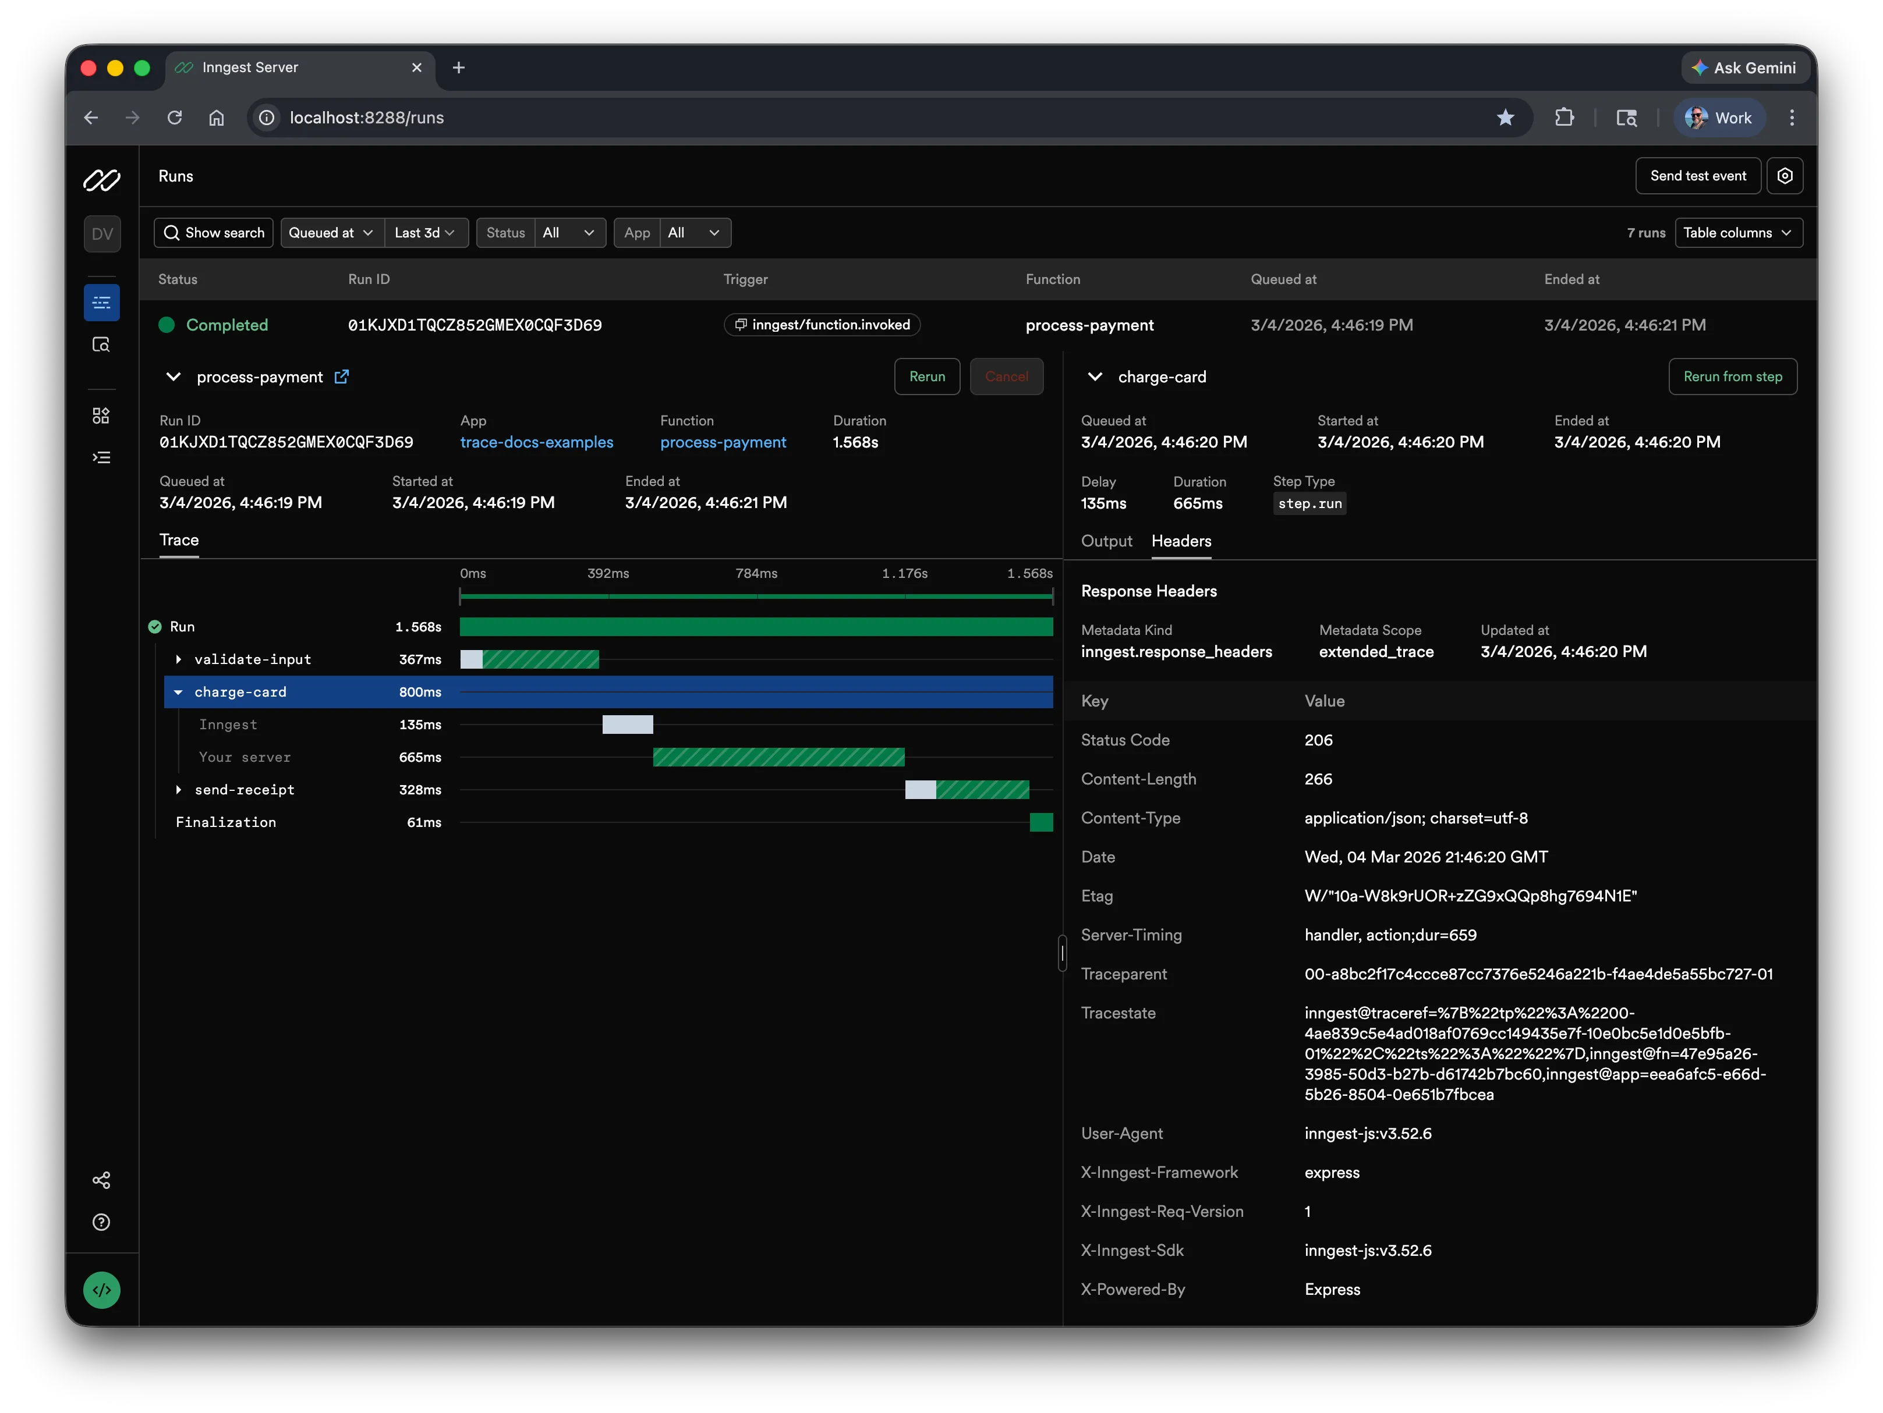Screen dimensions: 1883x1413
Task: Open the event search icon in sidebar
Action: pyautogui.click(x=101, y=345)
